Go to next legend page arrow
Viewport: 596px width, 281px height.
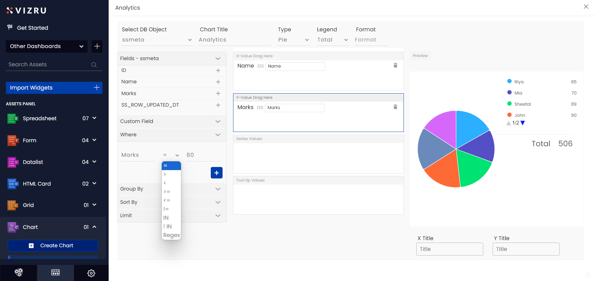[523, 123]
